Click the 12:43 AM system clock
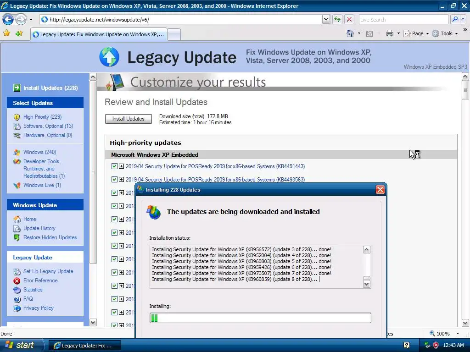 tap(453, 345)
